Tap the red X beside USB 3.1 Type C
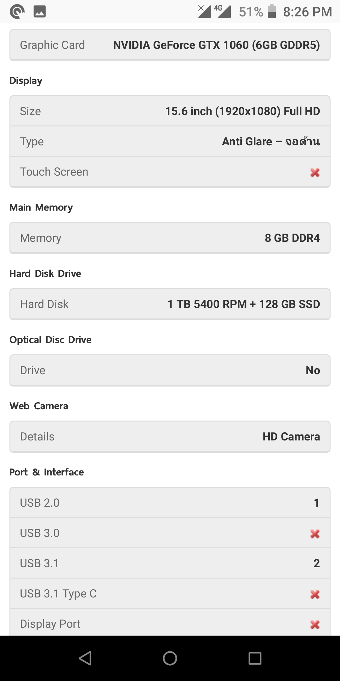The width and height of the screenshot is (340, 681). 315,594
